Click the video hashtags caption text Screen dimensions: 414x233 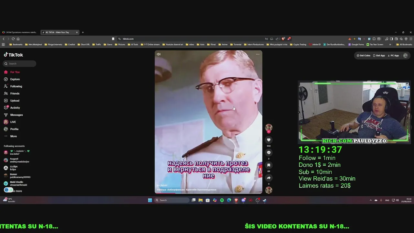click(x=187, y=190)
